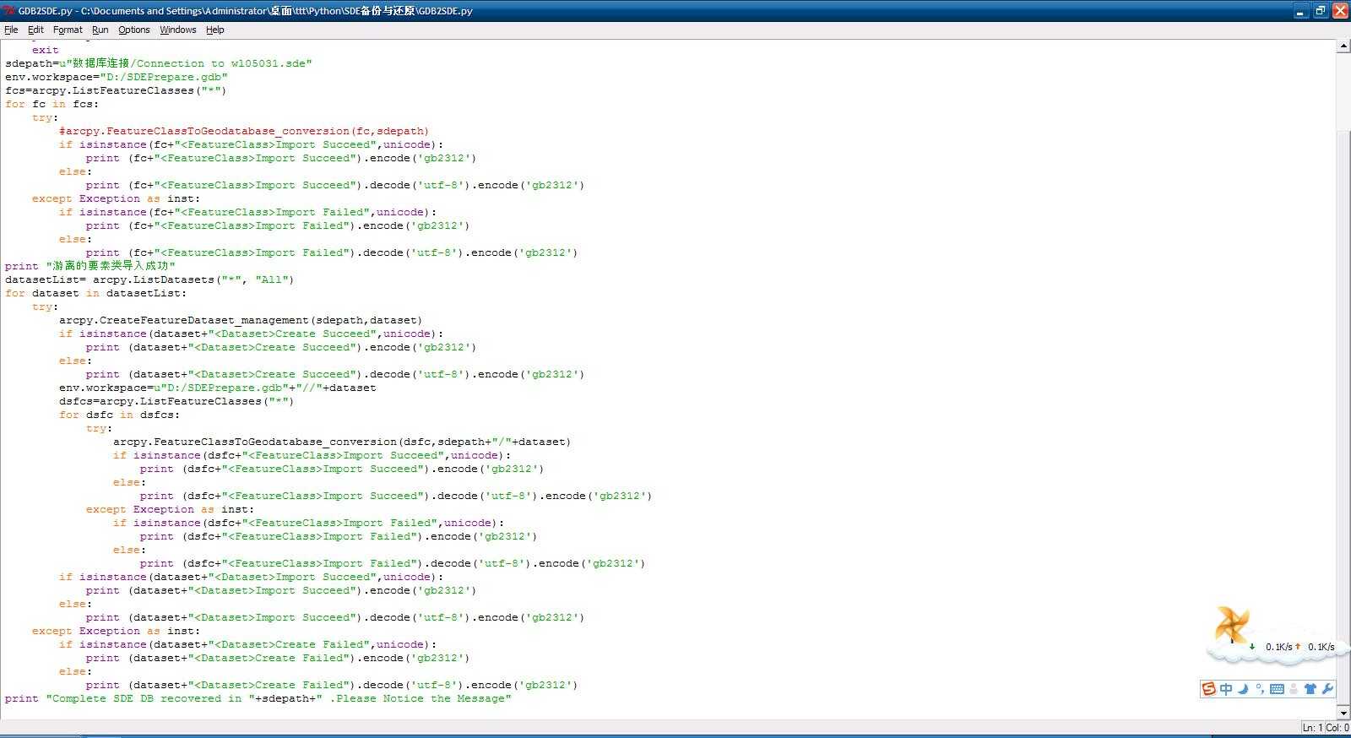Click the "for fc in fcs:" line

pos(52,104)
